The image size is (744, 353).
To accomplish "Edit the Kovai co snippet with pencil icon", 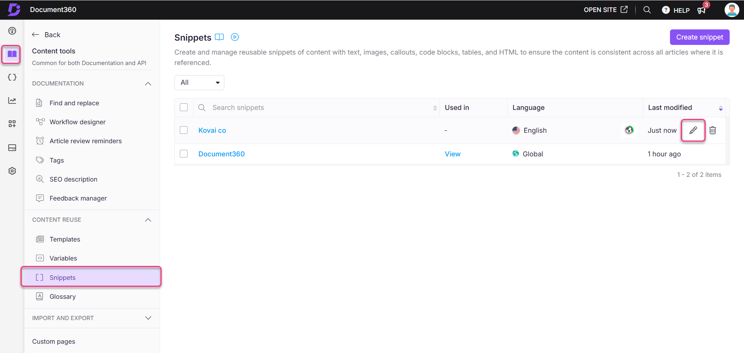I will pyautogui.click(x=693, y=130).
